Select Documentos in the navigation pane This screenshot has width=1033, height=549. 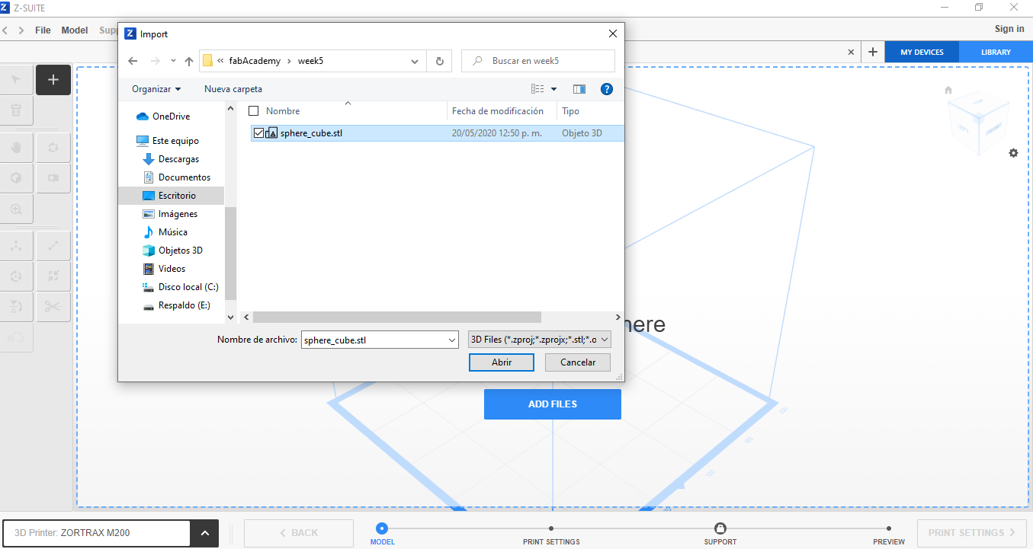[184, 177]
